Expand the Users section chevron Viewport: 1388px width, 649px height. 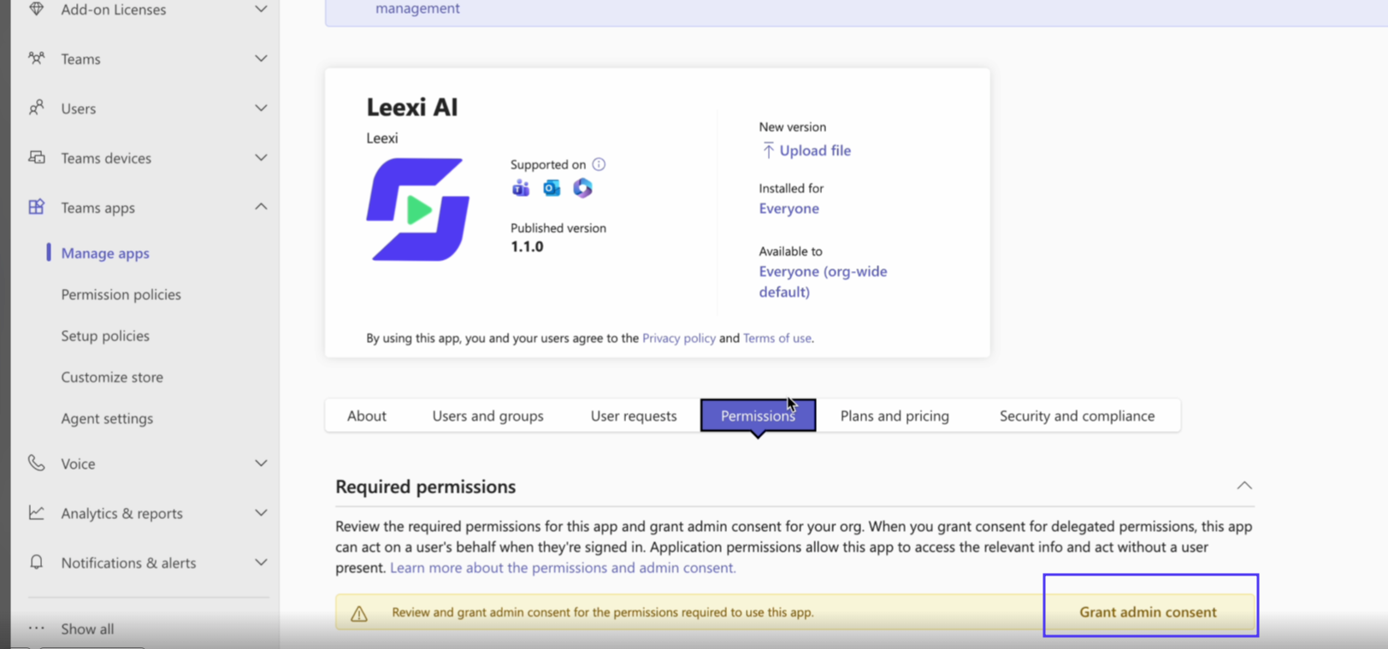tap(261, 108)
